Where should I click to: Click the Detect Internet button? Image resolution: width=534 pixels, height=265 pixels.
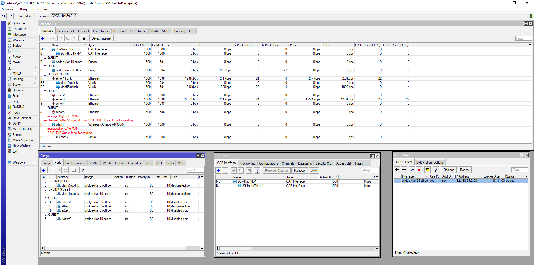[x=102, y=38]
